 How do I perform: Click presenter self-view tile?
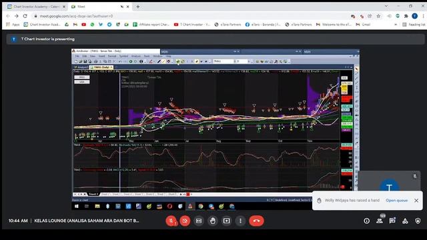(389, 181)
